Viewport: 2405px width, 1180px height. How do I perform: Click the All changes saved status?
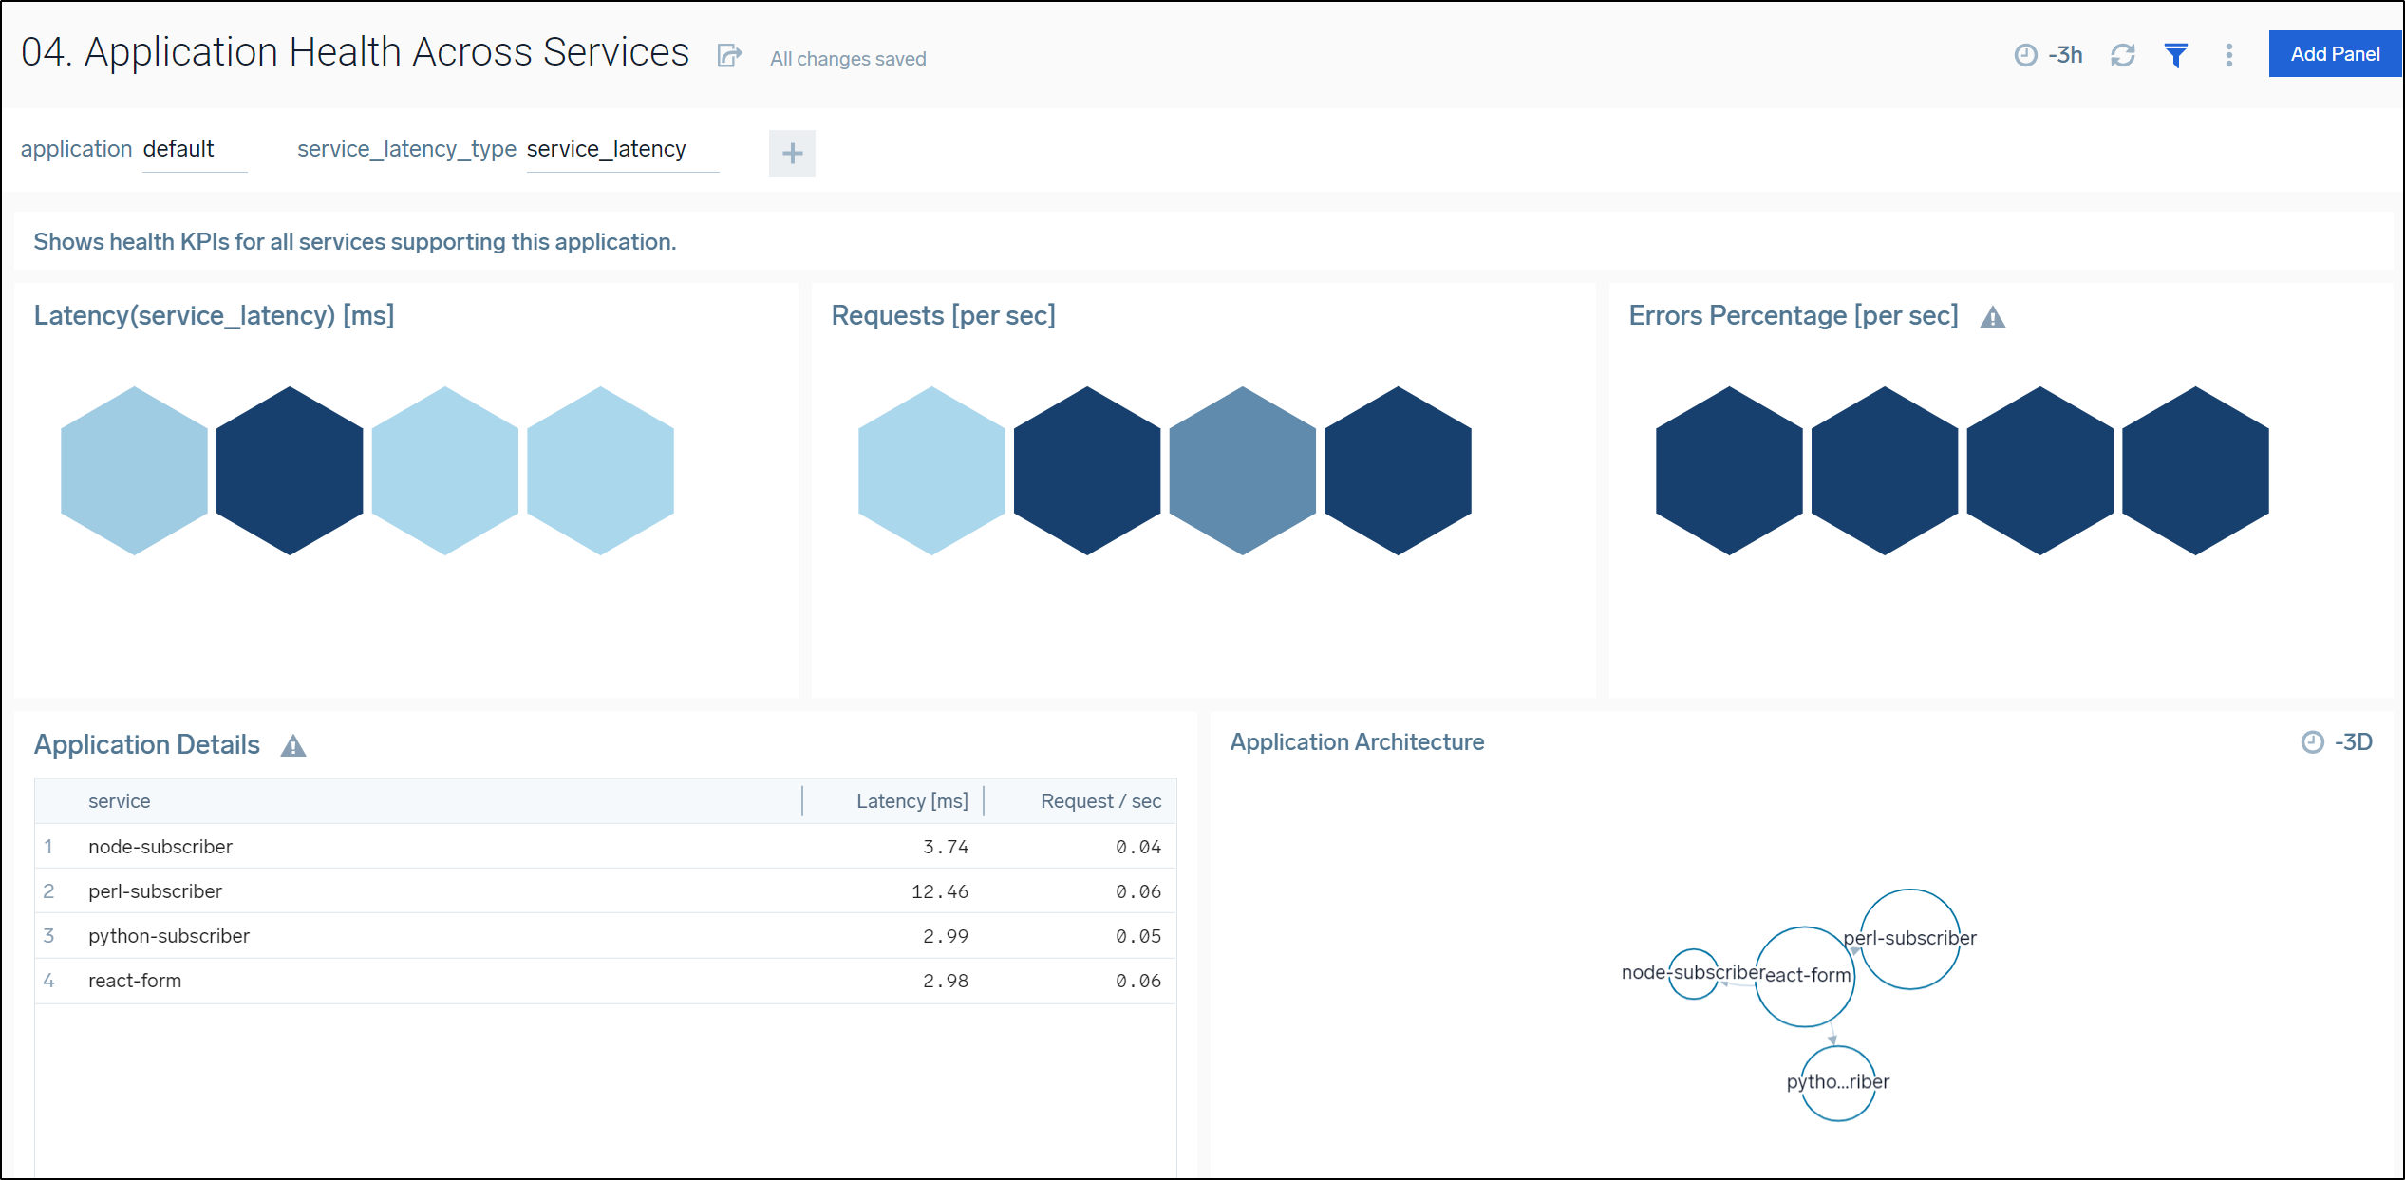click(848, 59)
